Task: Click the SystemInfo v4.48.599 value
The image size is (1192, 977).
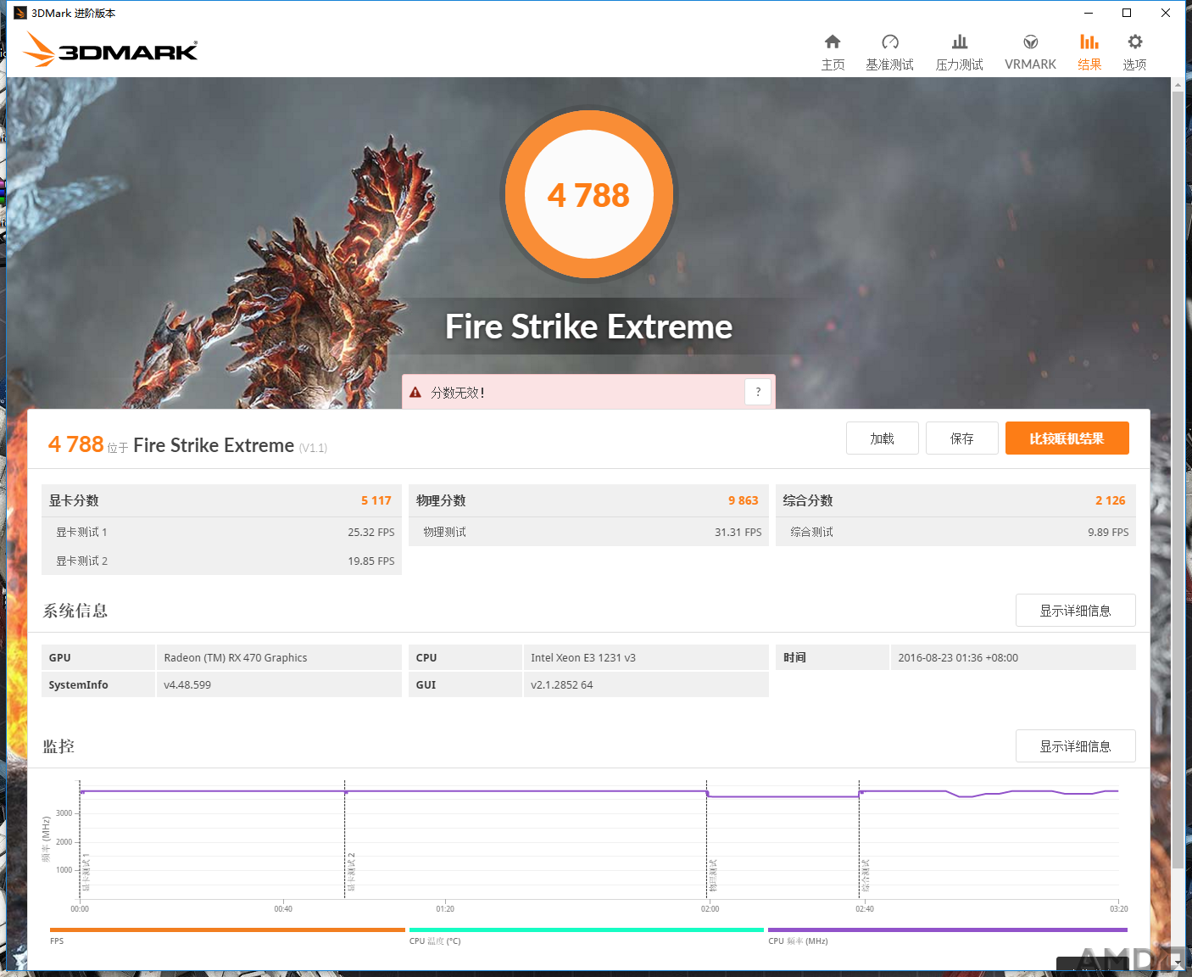Action: pos(187,684)
